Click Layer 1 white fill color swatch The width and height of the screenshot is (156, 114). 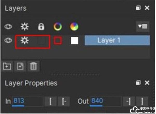75,41
